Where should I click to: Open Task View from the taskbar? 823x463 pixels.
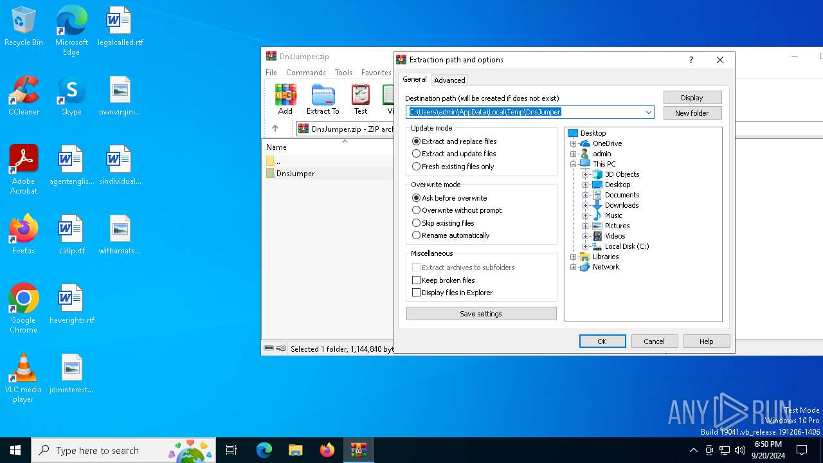coord(231,450)
